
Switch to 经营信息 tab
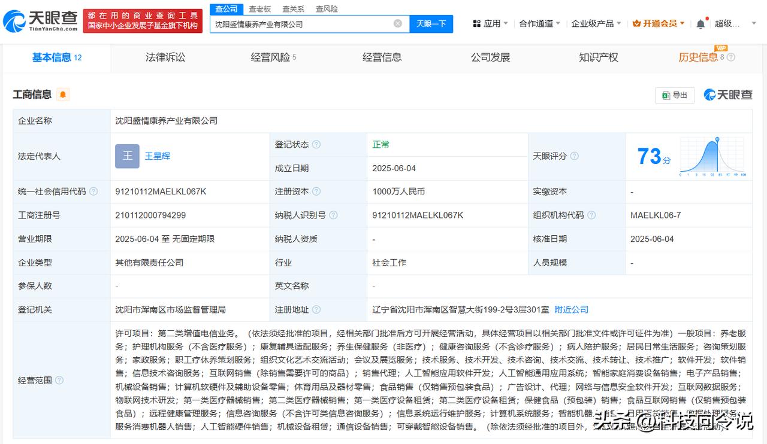[x=382, y=57]
